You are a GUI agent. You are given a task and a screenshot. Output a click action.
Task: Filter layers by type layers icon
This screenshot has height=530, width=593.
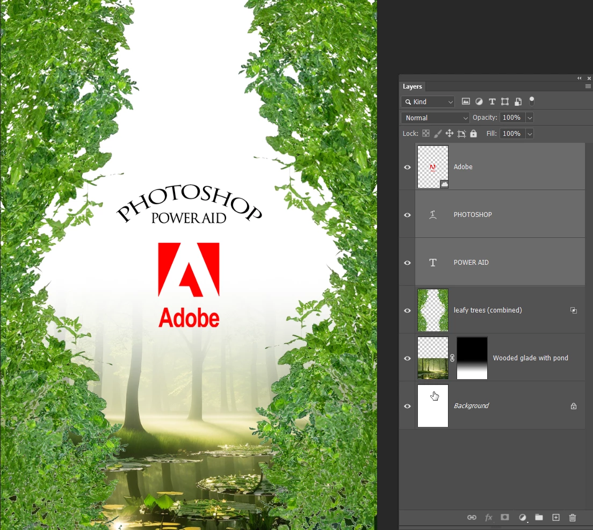pyautogui.click(x=492, y=101)
